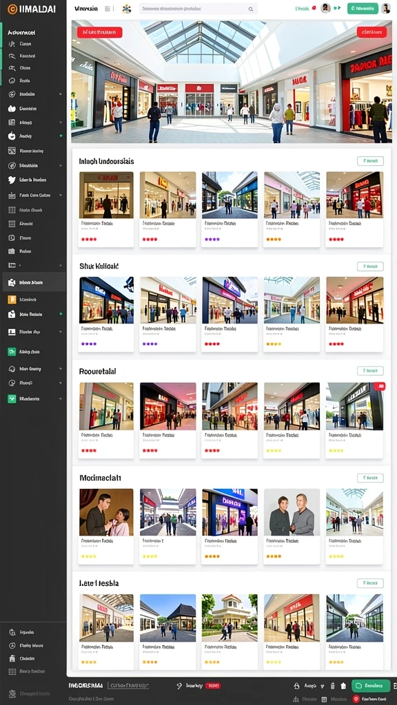Expand the bottom green-icon sidebar row via its chevron
397x705 pixels.
tap(61, 399)
